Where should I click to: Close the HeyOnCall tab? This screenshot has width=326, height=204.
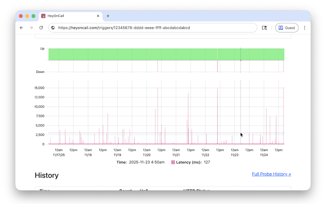pyautogui.click(x=98, y=16)
